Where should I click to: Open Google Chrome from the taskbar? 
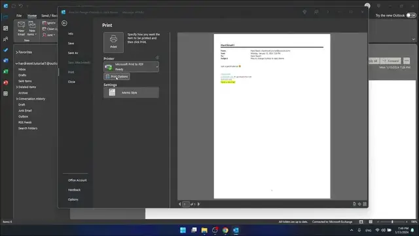pos(225,230)
